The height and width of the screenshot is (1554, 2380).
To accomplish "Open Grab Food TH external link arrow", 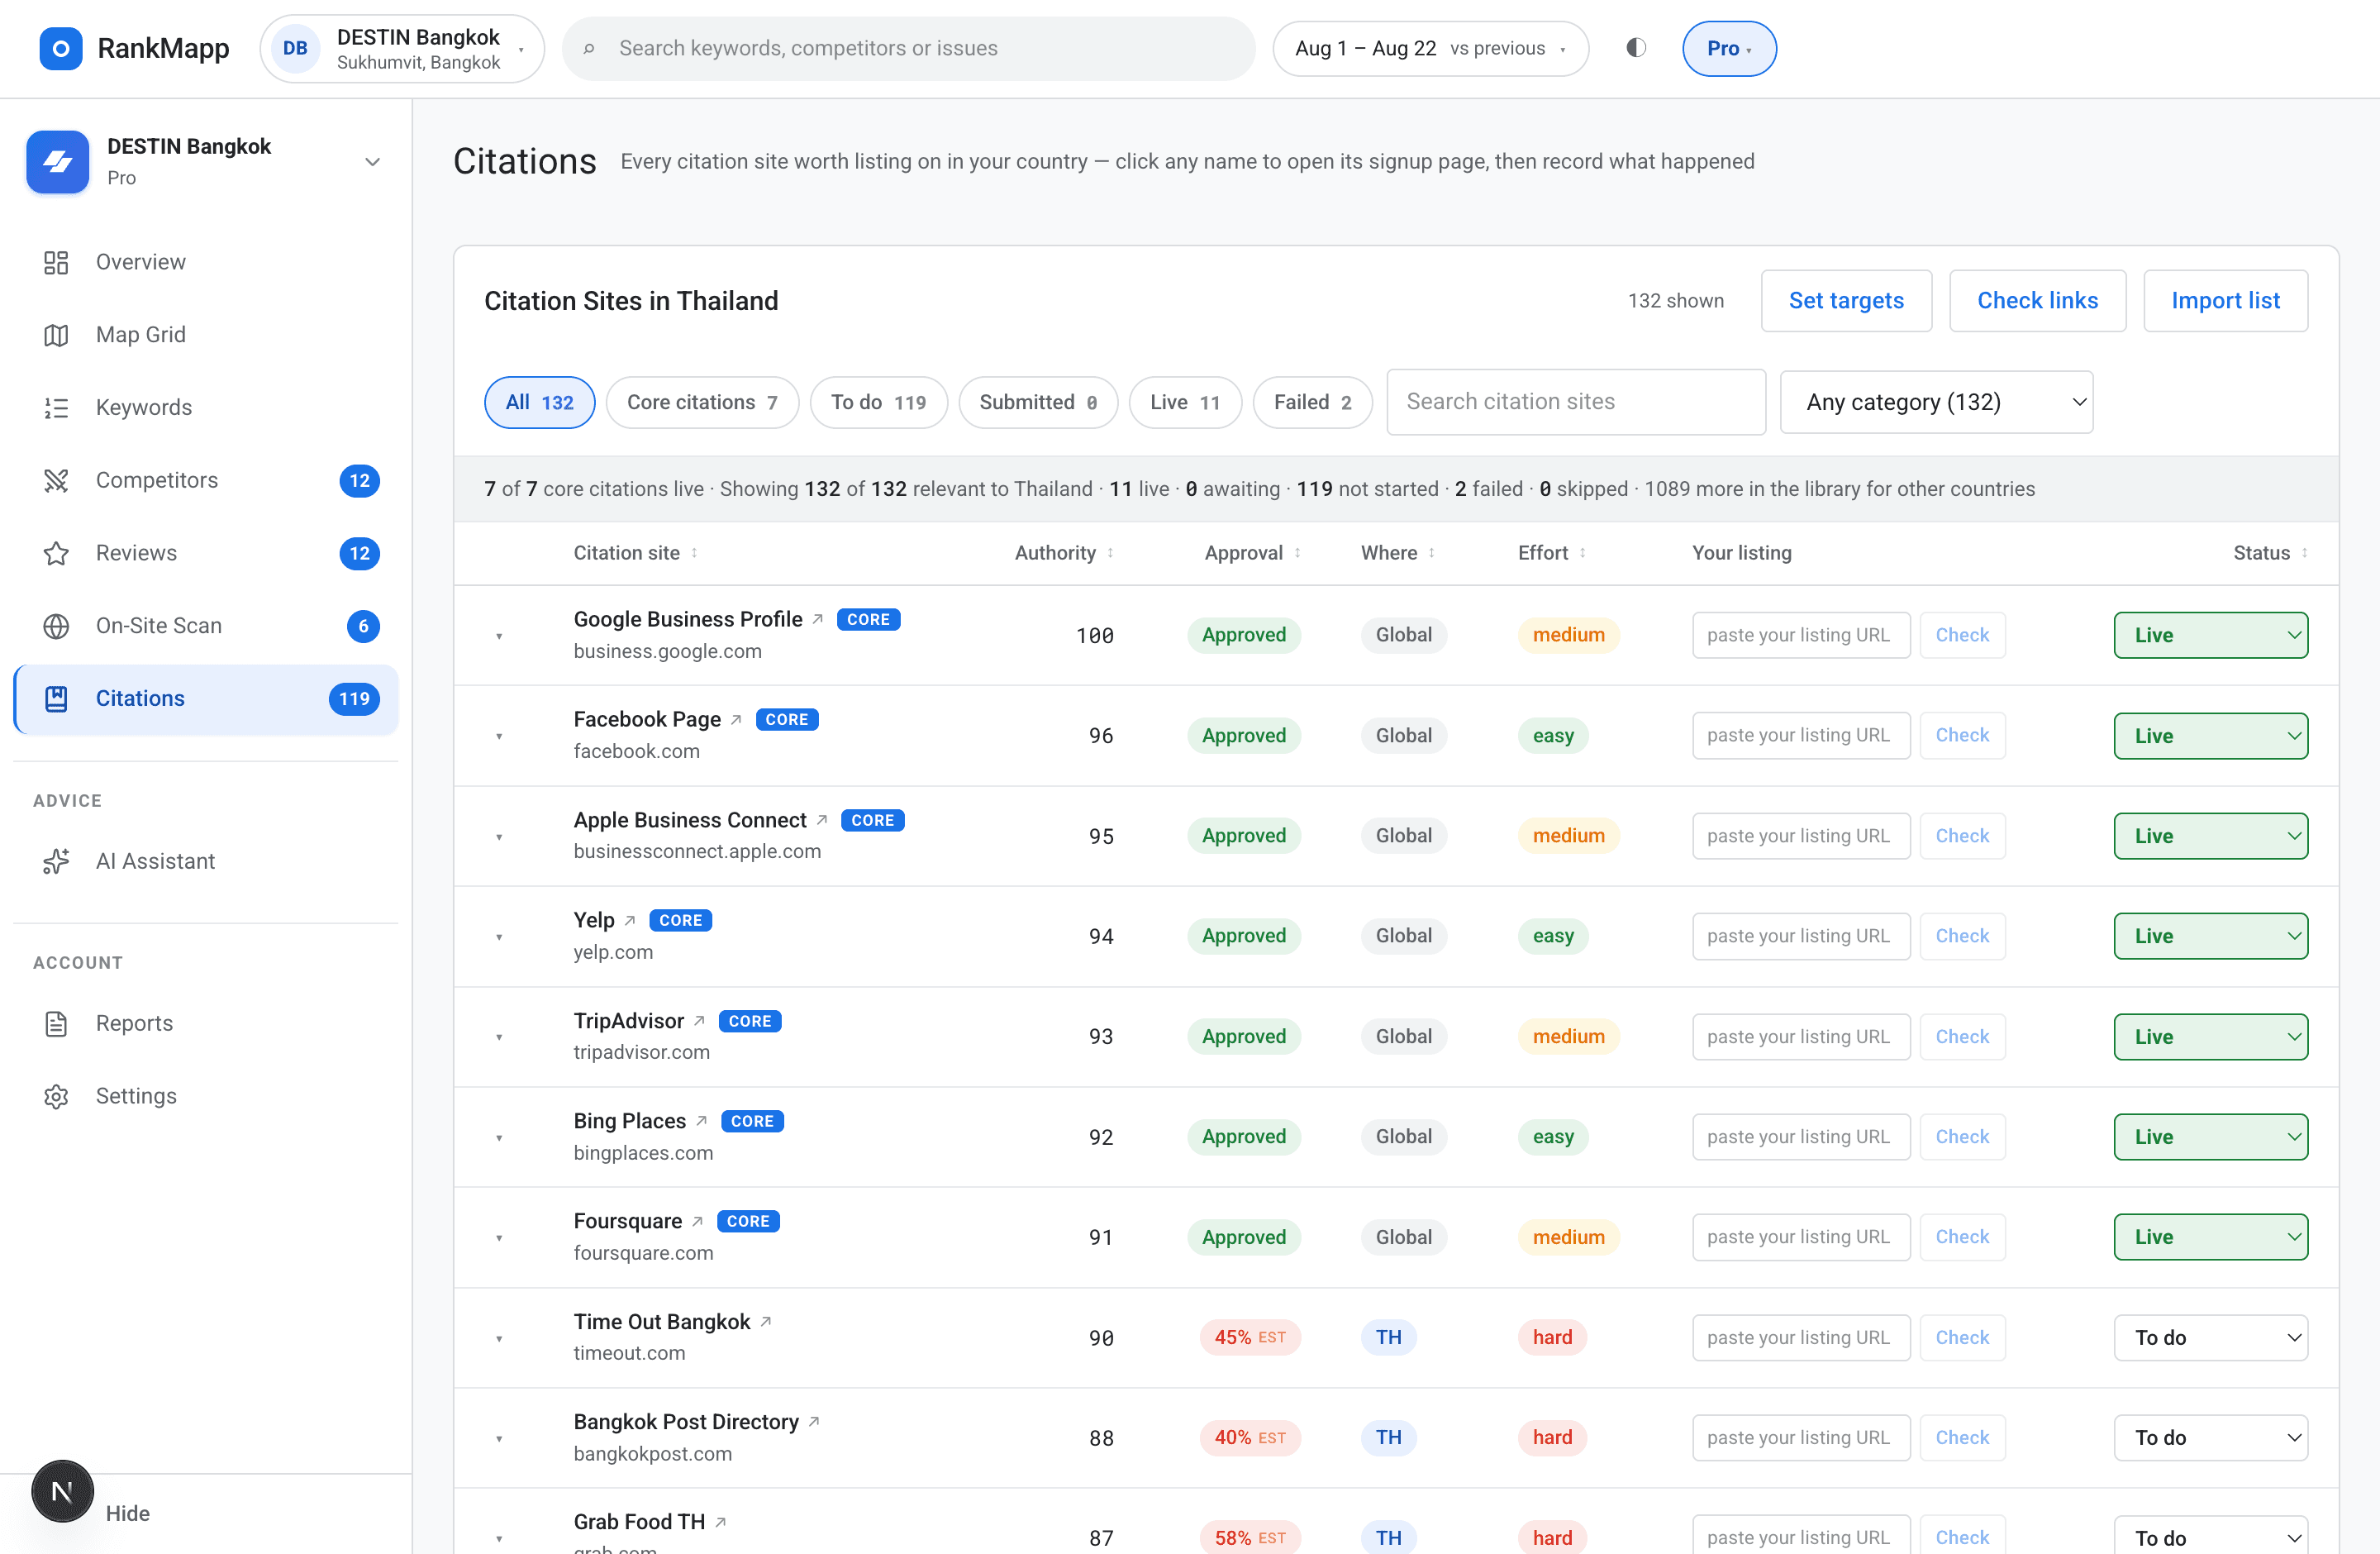I will pyautogui.click(x=720, y=1522).
